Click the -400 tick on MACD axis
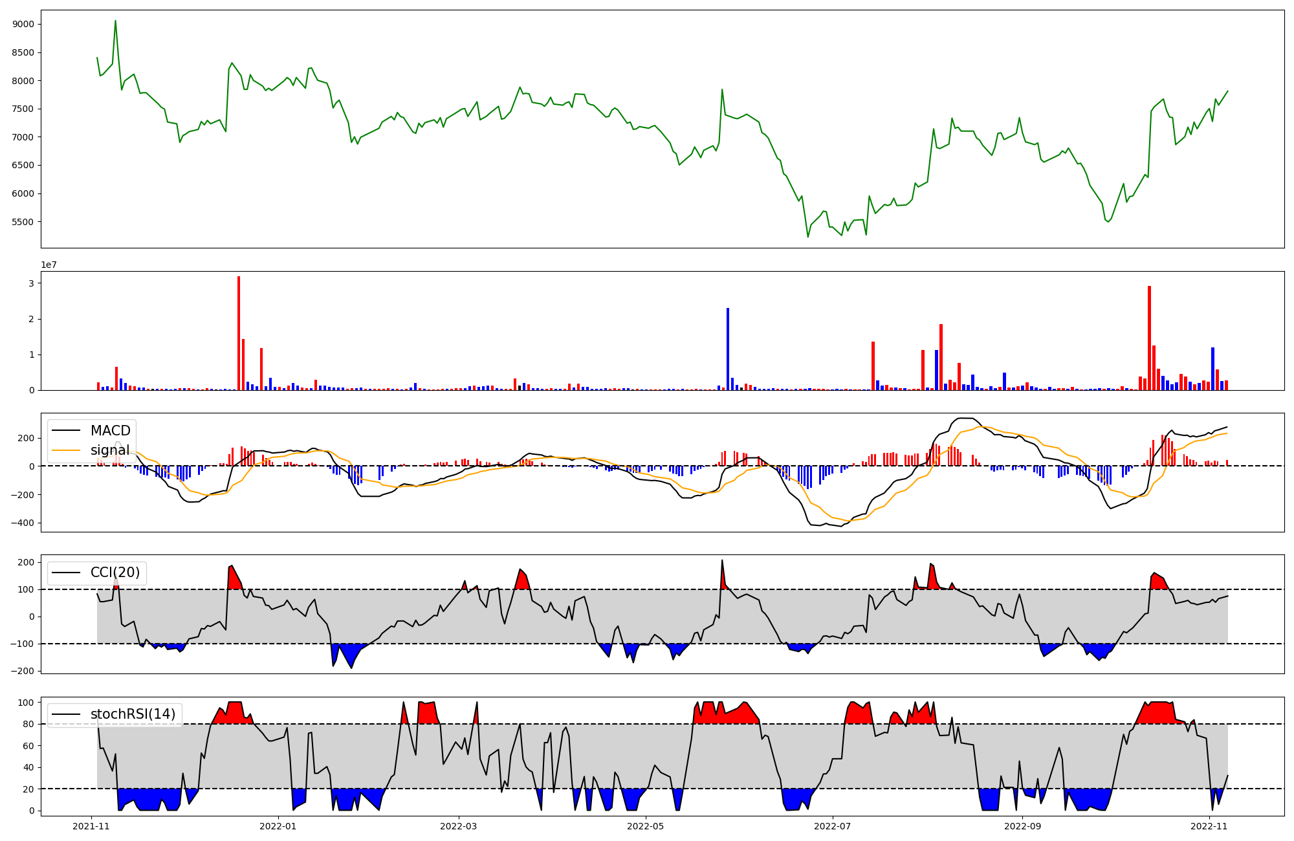Viewport: 1294px width, 841px height. [22, 523]
